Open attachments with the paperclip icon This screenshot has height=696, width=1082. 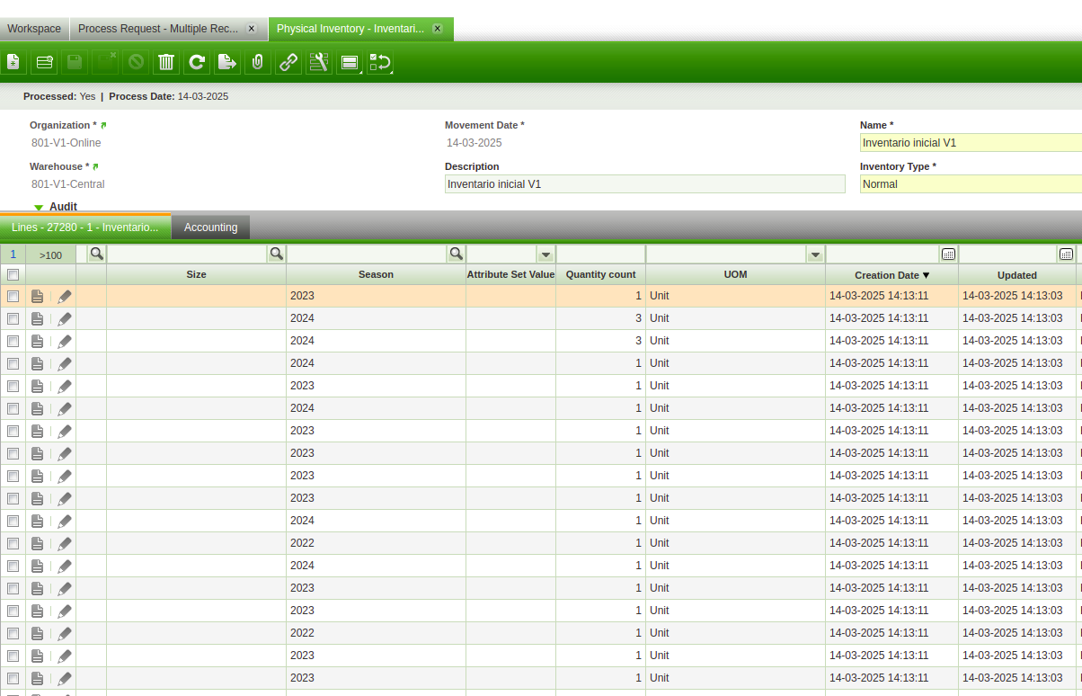tap(257, 62)
